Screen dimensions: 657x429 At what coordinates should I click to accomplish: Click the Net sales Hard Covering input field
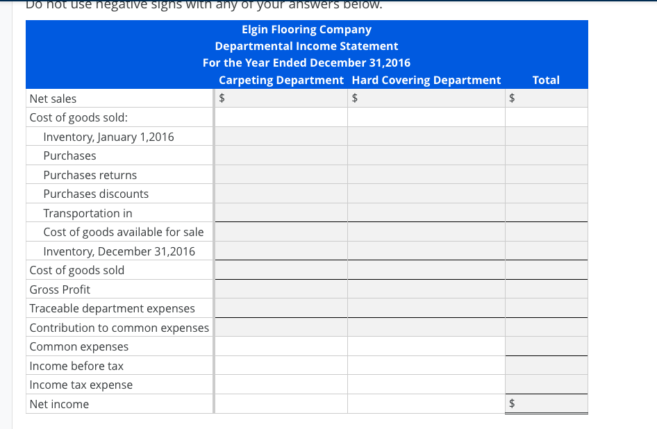[426, 98]
